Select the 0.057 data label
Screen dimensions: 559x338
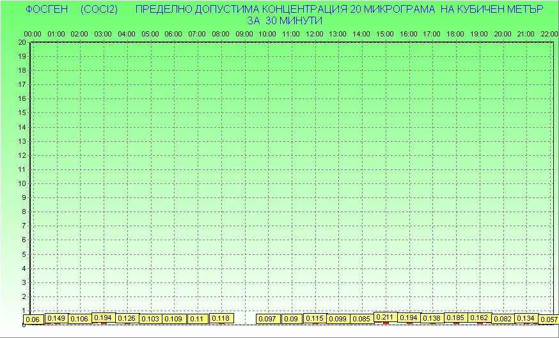coord(549,319)
